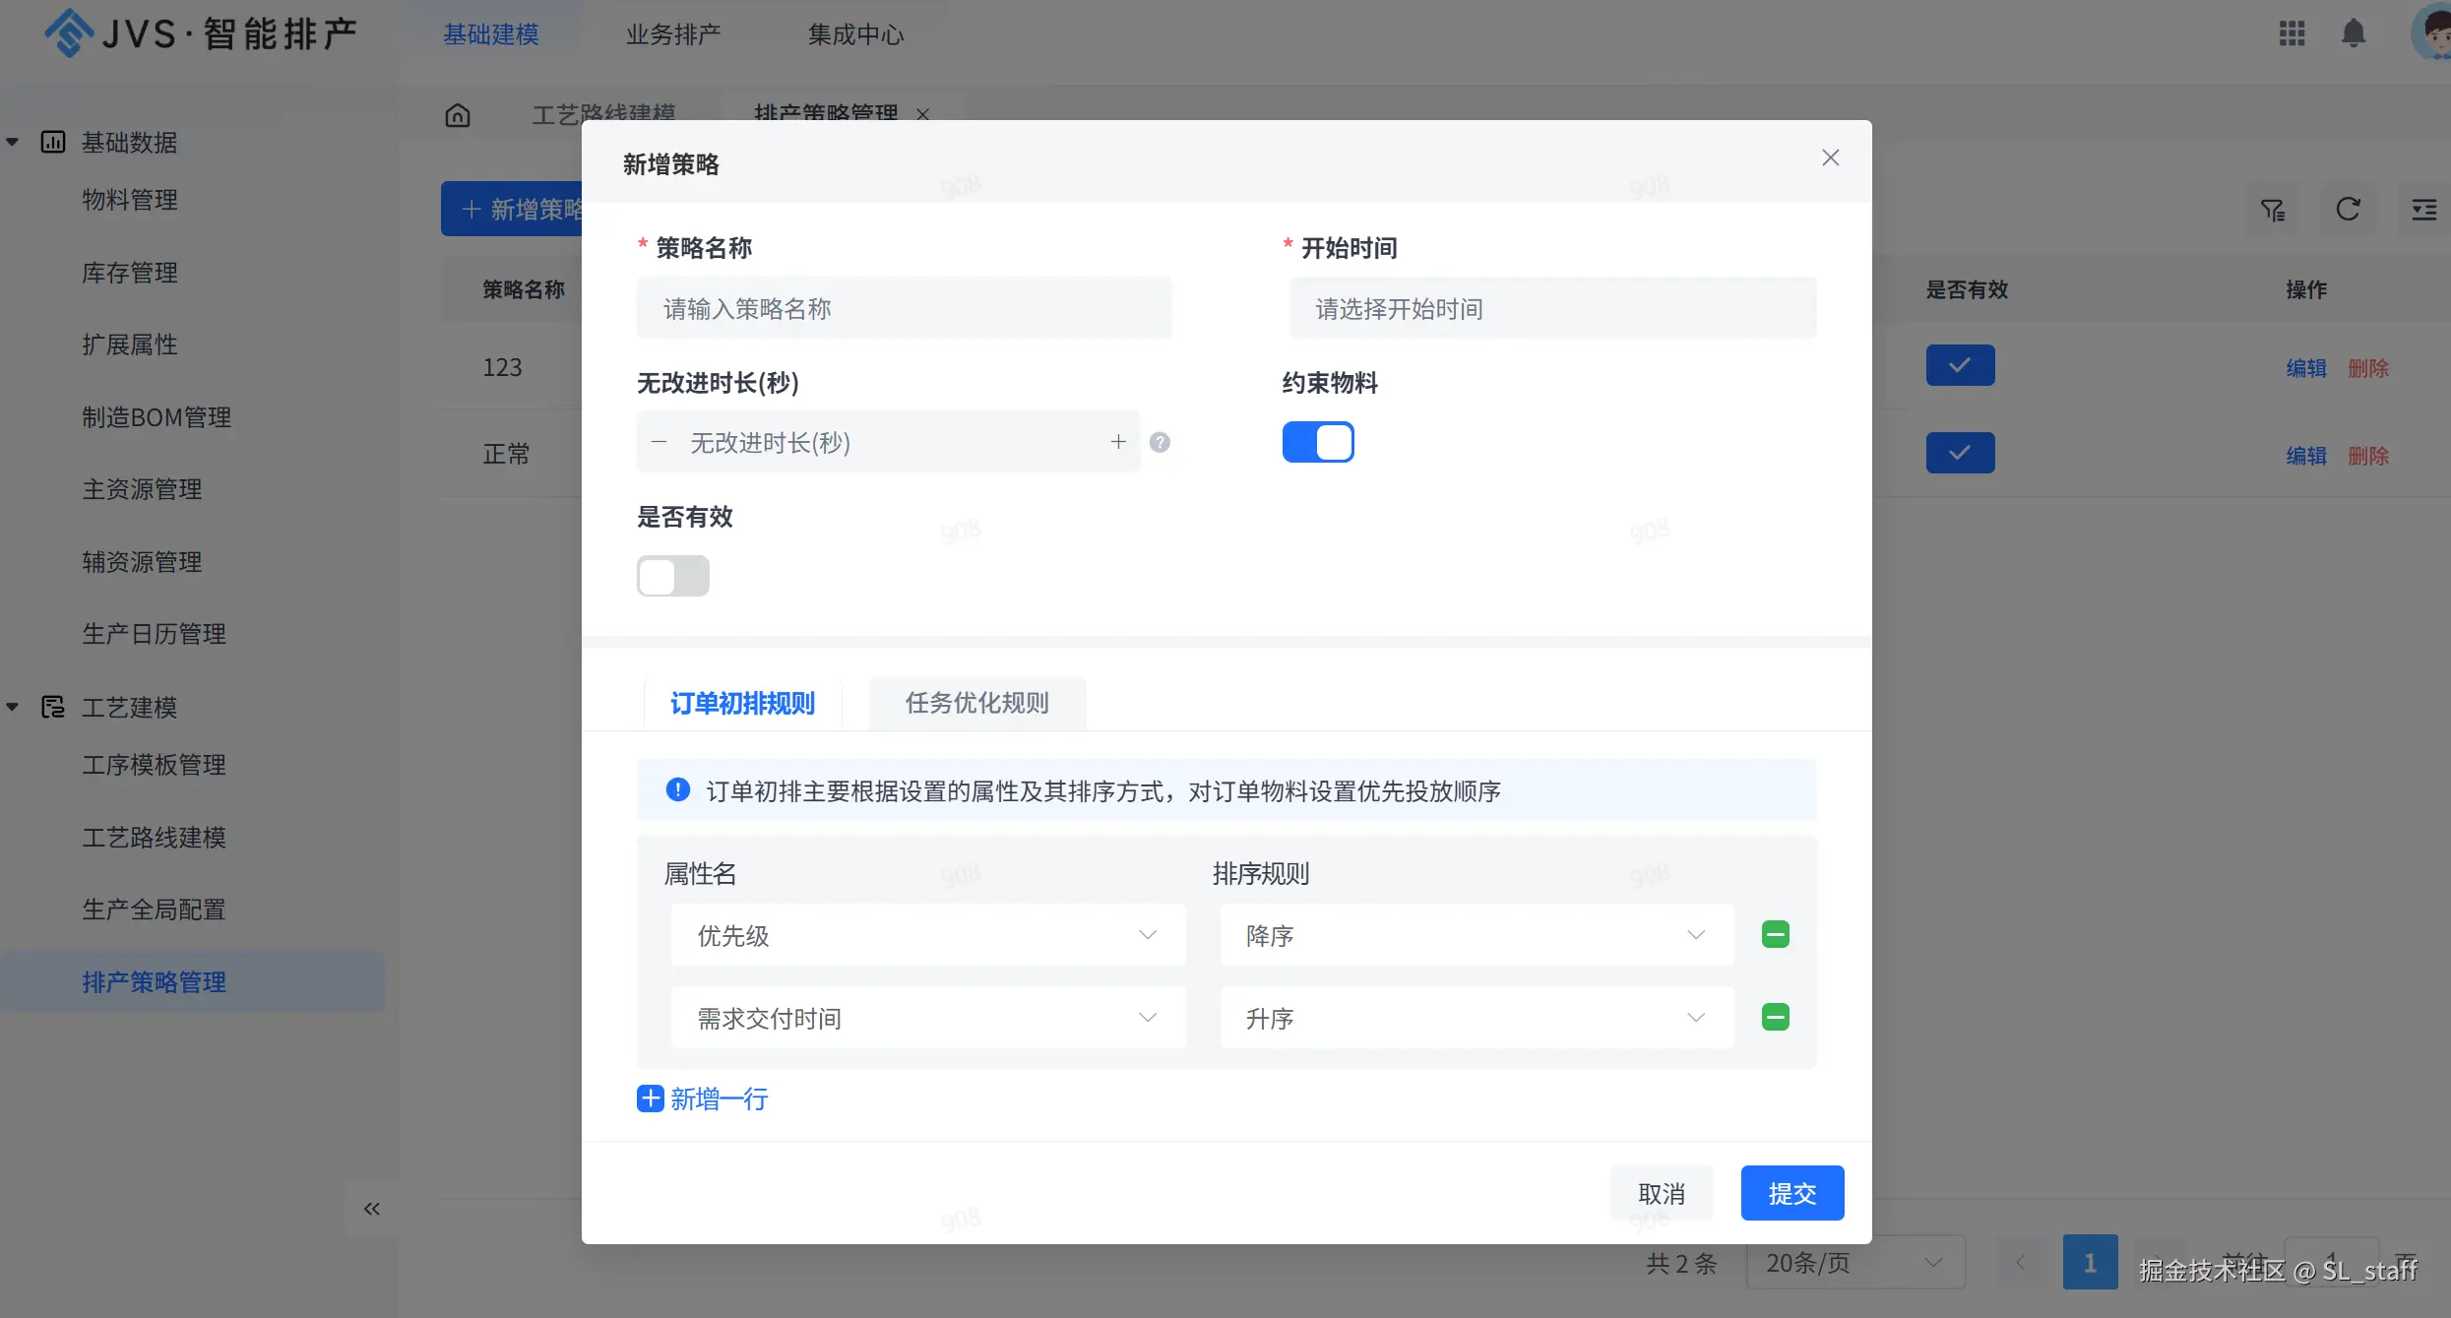Open the 业务排产 top menu
The image size is (2451, 1318).
pyautogui.click(x=673, y=35)
